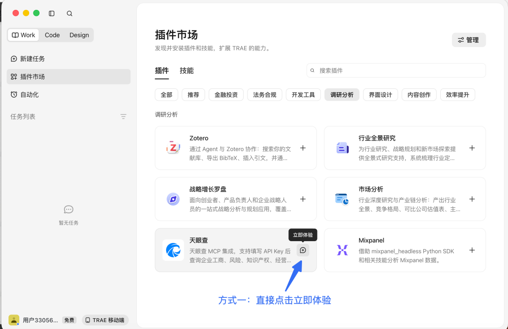Open search via the magnifier icon in the title bar
The image size is (508, 329).
[x=69, y=13]
